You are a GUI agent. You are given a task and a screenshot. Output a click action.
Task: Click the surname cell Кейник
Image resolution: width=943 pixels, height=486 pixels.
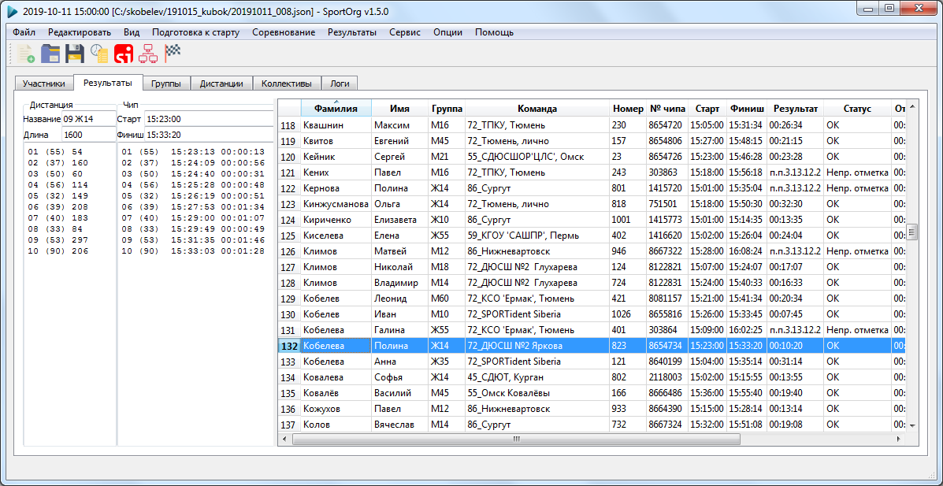coord(336,157)
